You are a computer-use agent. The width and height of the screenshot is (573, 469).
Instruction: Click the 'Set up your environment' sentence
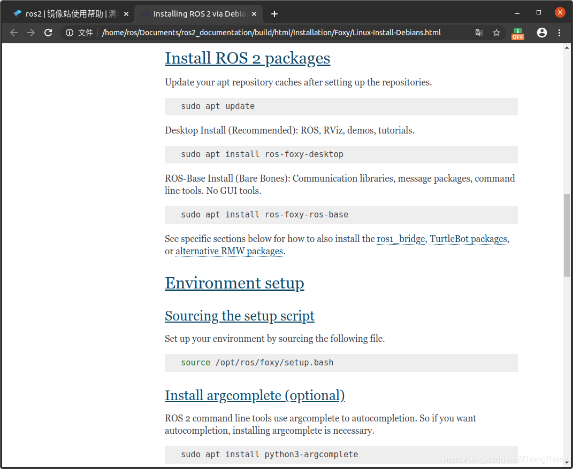275,339
